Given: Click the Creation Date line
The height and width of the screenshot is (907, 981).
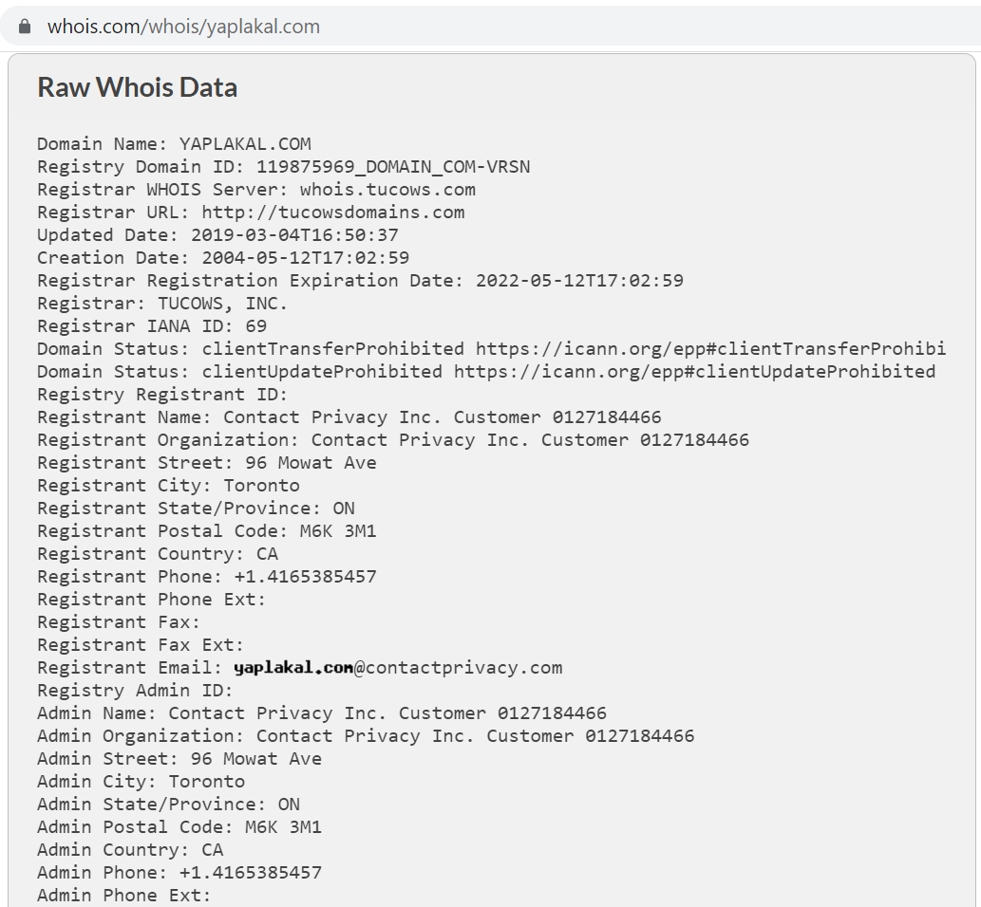Looking at the screenshot, I should click(x=223, y=257).
